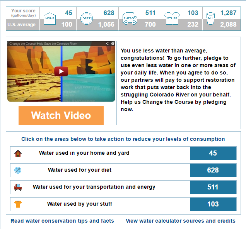Click the blue plate icon in diet row
The width and height of the screenshot is (246, 230).
click(18, 170)
